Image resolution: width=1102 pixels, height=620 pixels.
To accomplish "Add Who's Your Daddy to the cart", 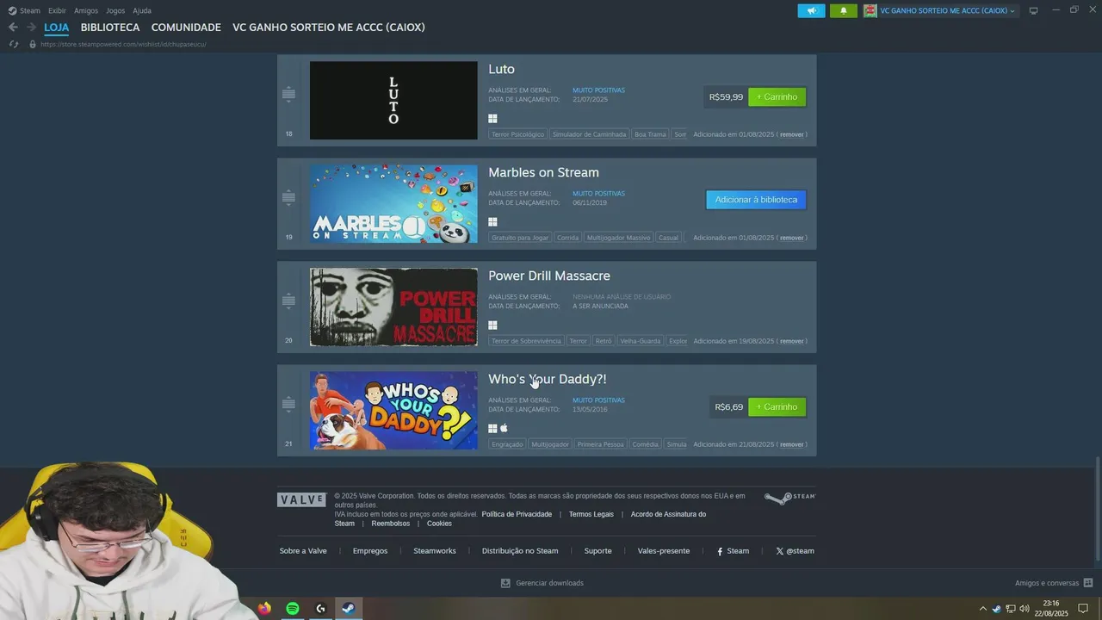I will tap(777, 406).
